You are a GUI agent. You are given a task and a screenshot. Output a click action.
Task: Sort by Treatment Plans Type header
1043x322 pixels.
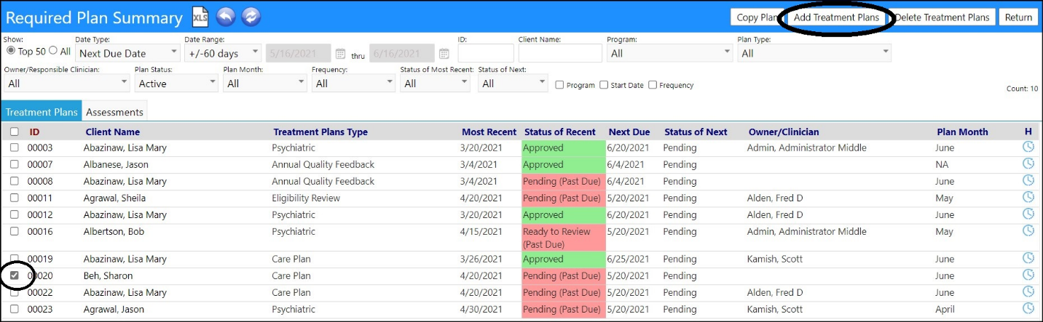[x=320, y=132]
